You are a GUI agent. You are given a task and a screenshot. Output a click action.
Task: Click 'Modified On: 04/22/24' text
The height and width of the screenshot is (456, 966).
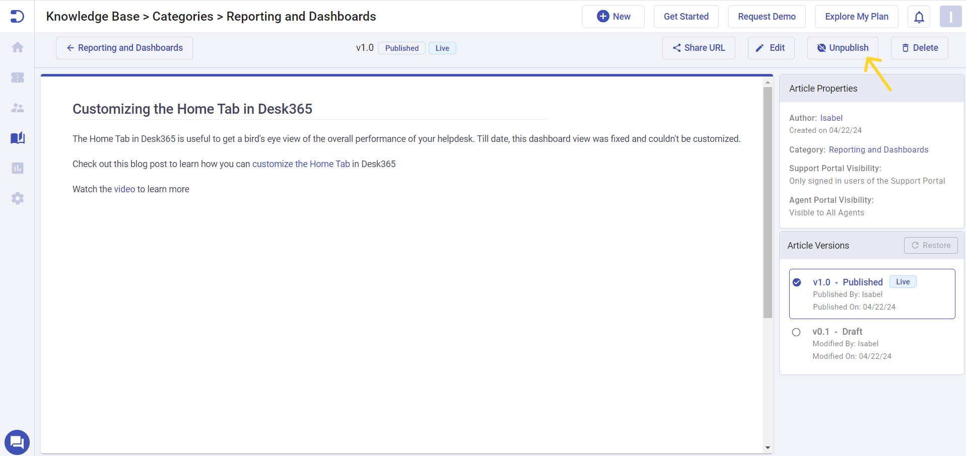852,356
